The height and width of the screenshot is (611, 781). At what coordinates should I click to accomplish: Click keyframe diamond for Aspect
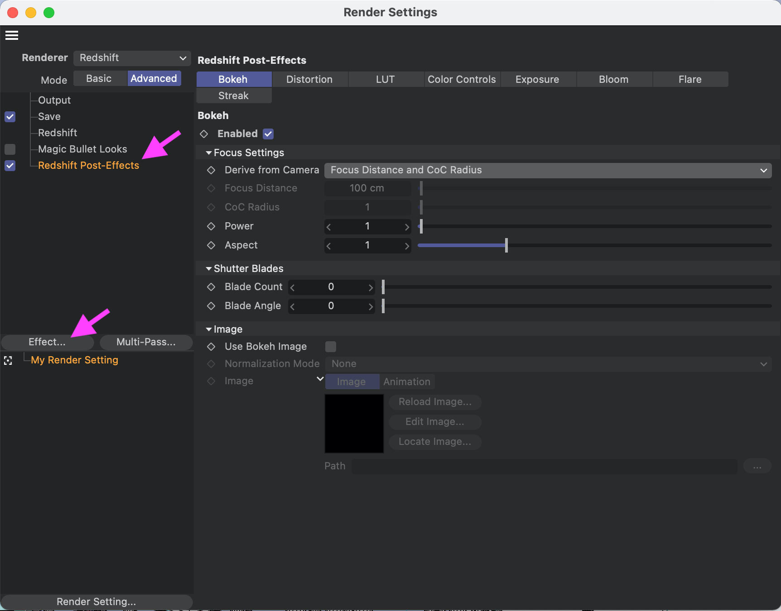(x=211, y=245)
